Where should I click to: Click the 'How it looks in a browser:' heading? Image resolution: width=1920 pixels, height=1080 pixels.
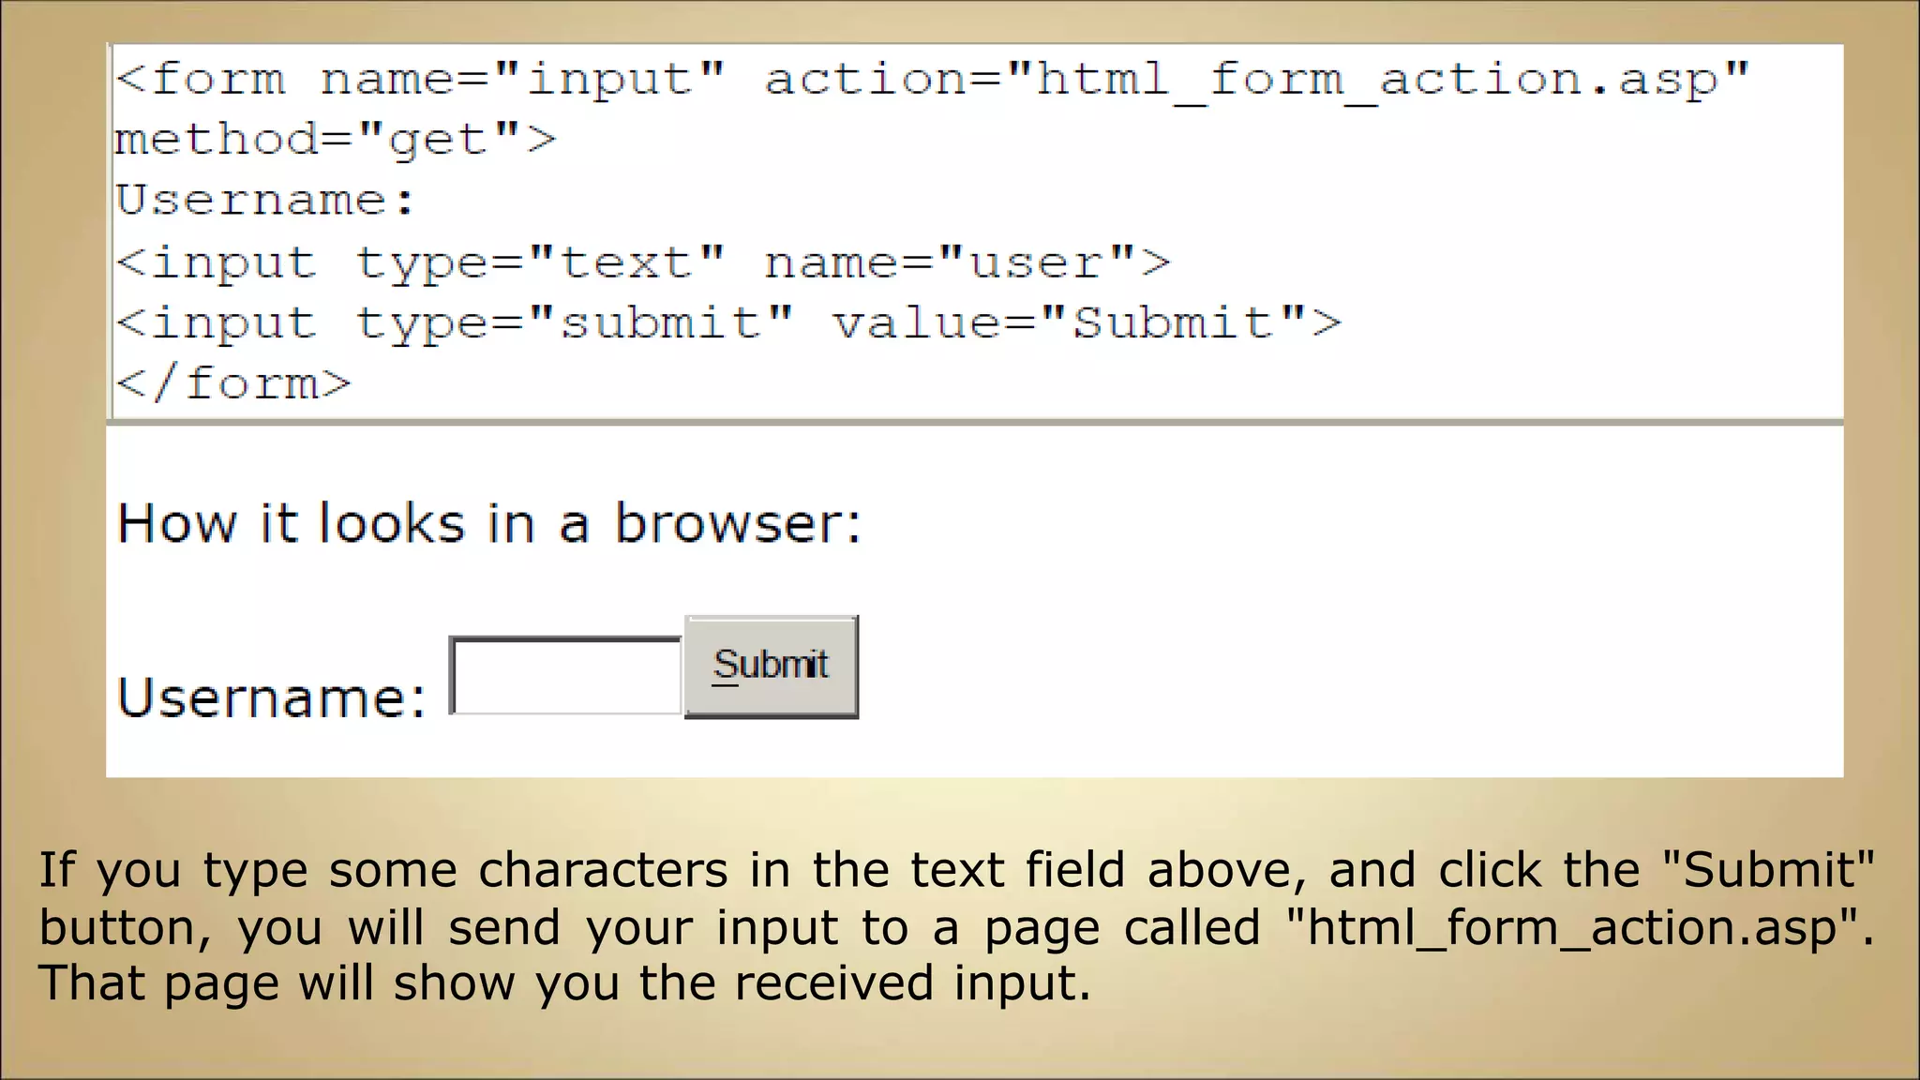tap(489, 523)
